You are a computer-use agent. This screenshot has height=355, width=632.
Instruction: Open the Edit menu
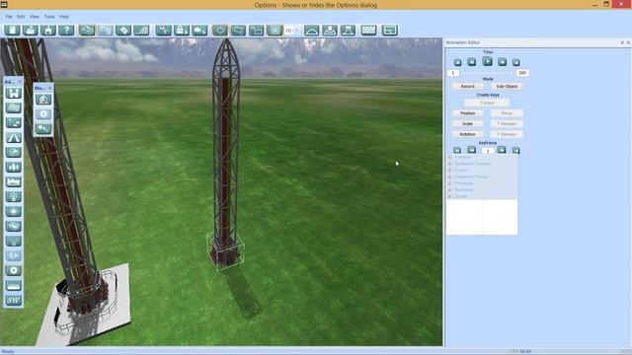21,17
